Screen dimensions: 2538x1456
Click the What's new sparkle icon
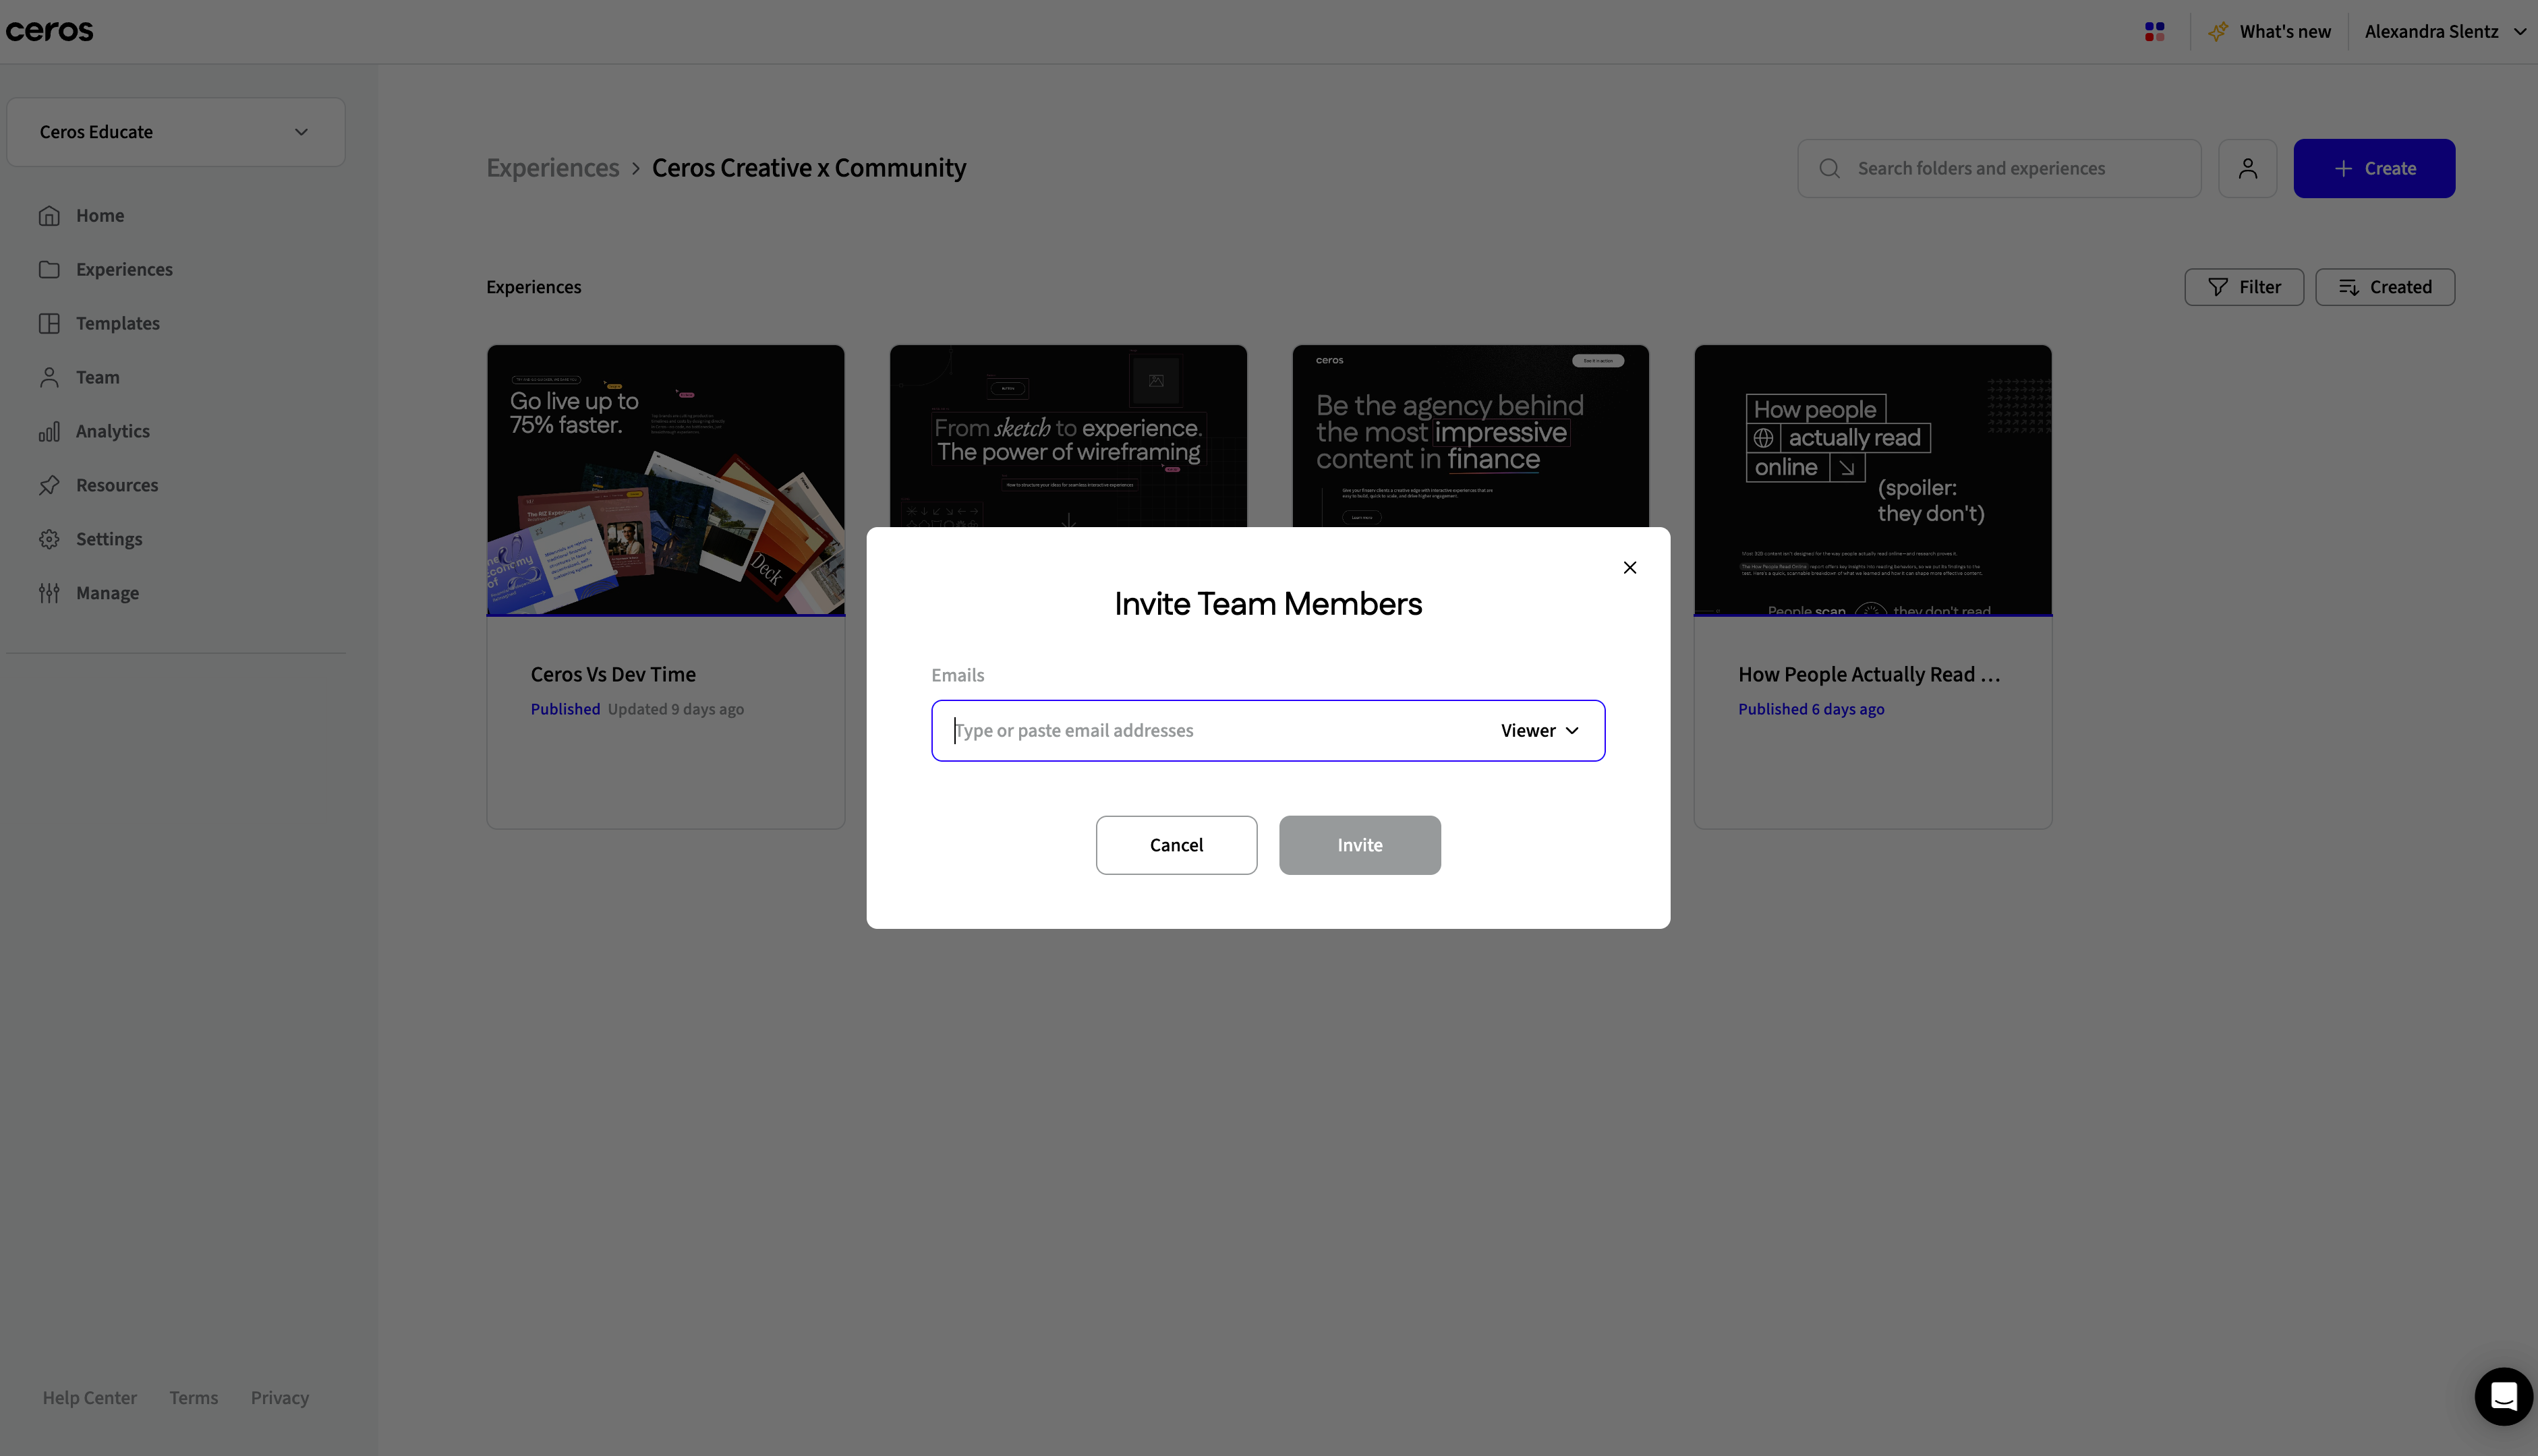tap(2218, 32)
